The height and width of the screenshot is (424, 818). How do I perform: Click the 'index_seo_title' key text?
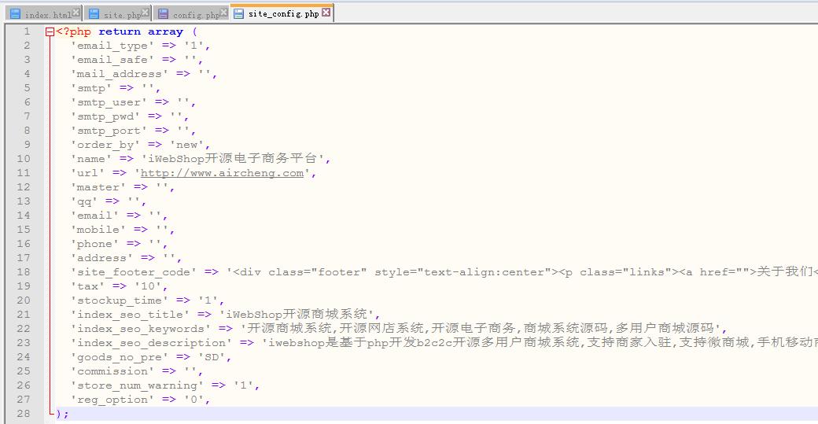pos(129,315)
